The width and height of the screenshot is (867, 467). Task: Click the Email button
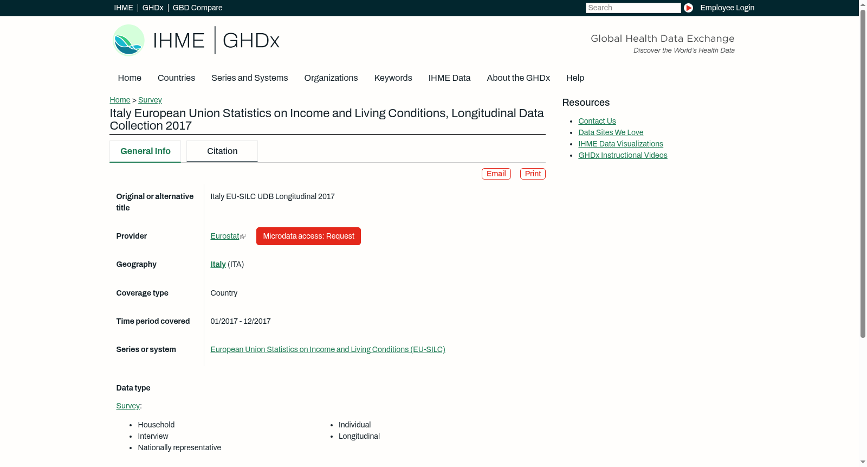(496, 174)
